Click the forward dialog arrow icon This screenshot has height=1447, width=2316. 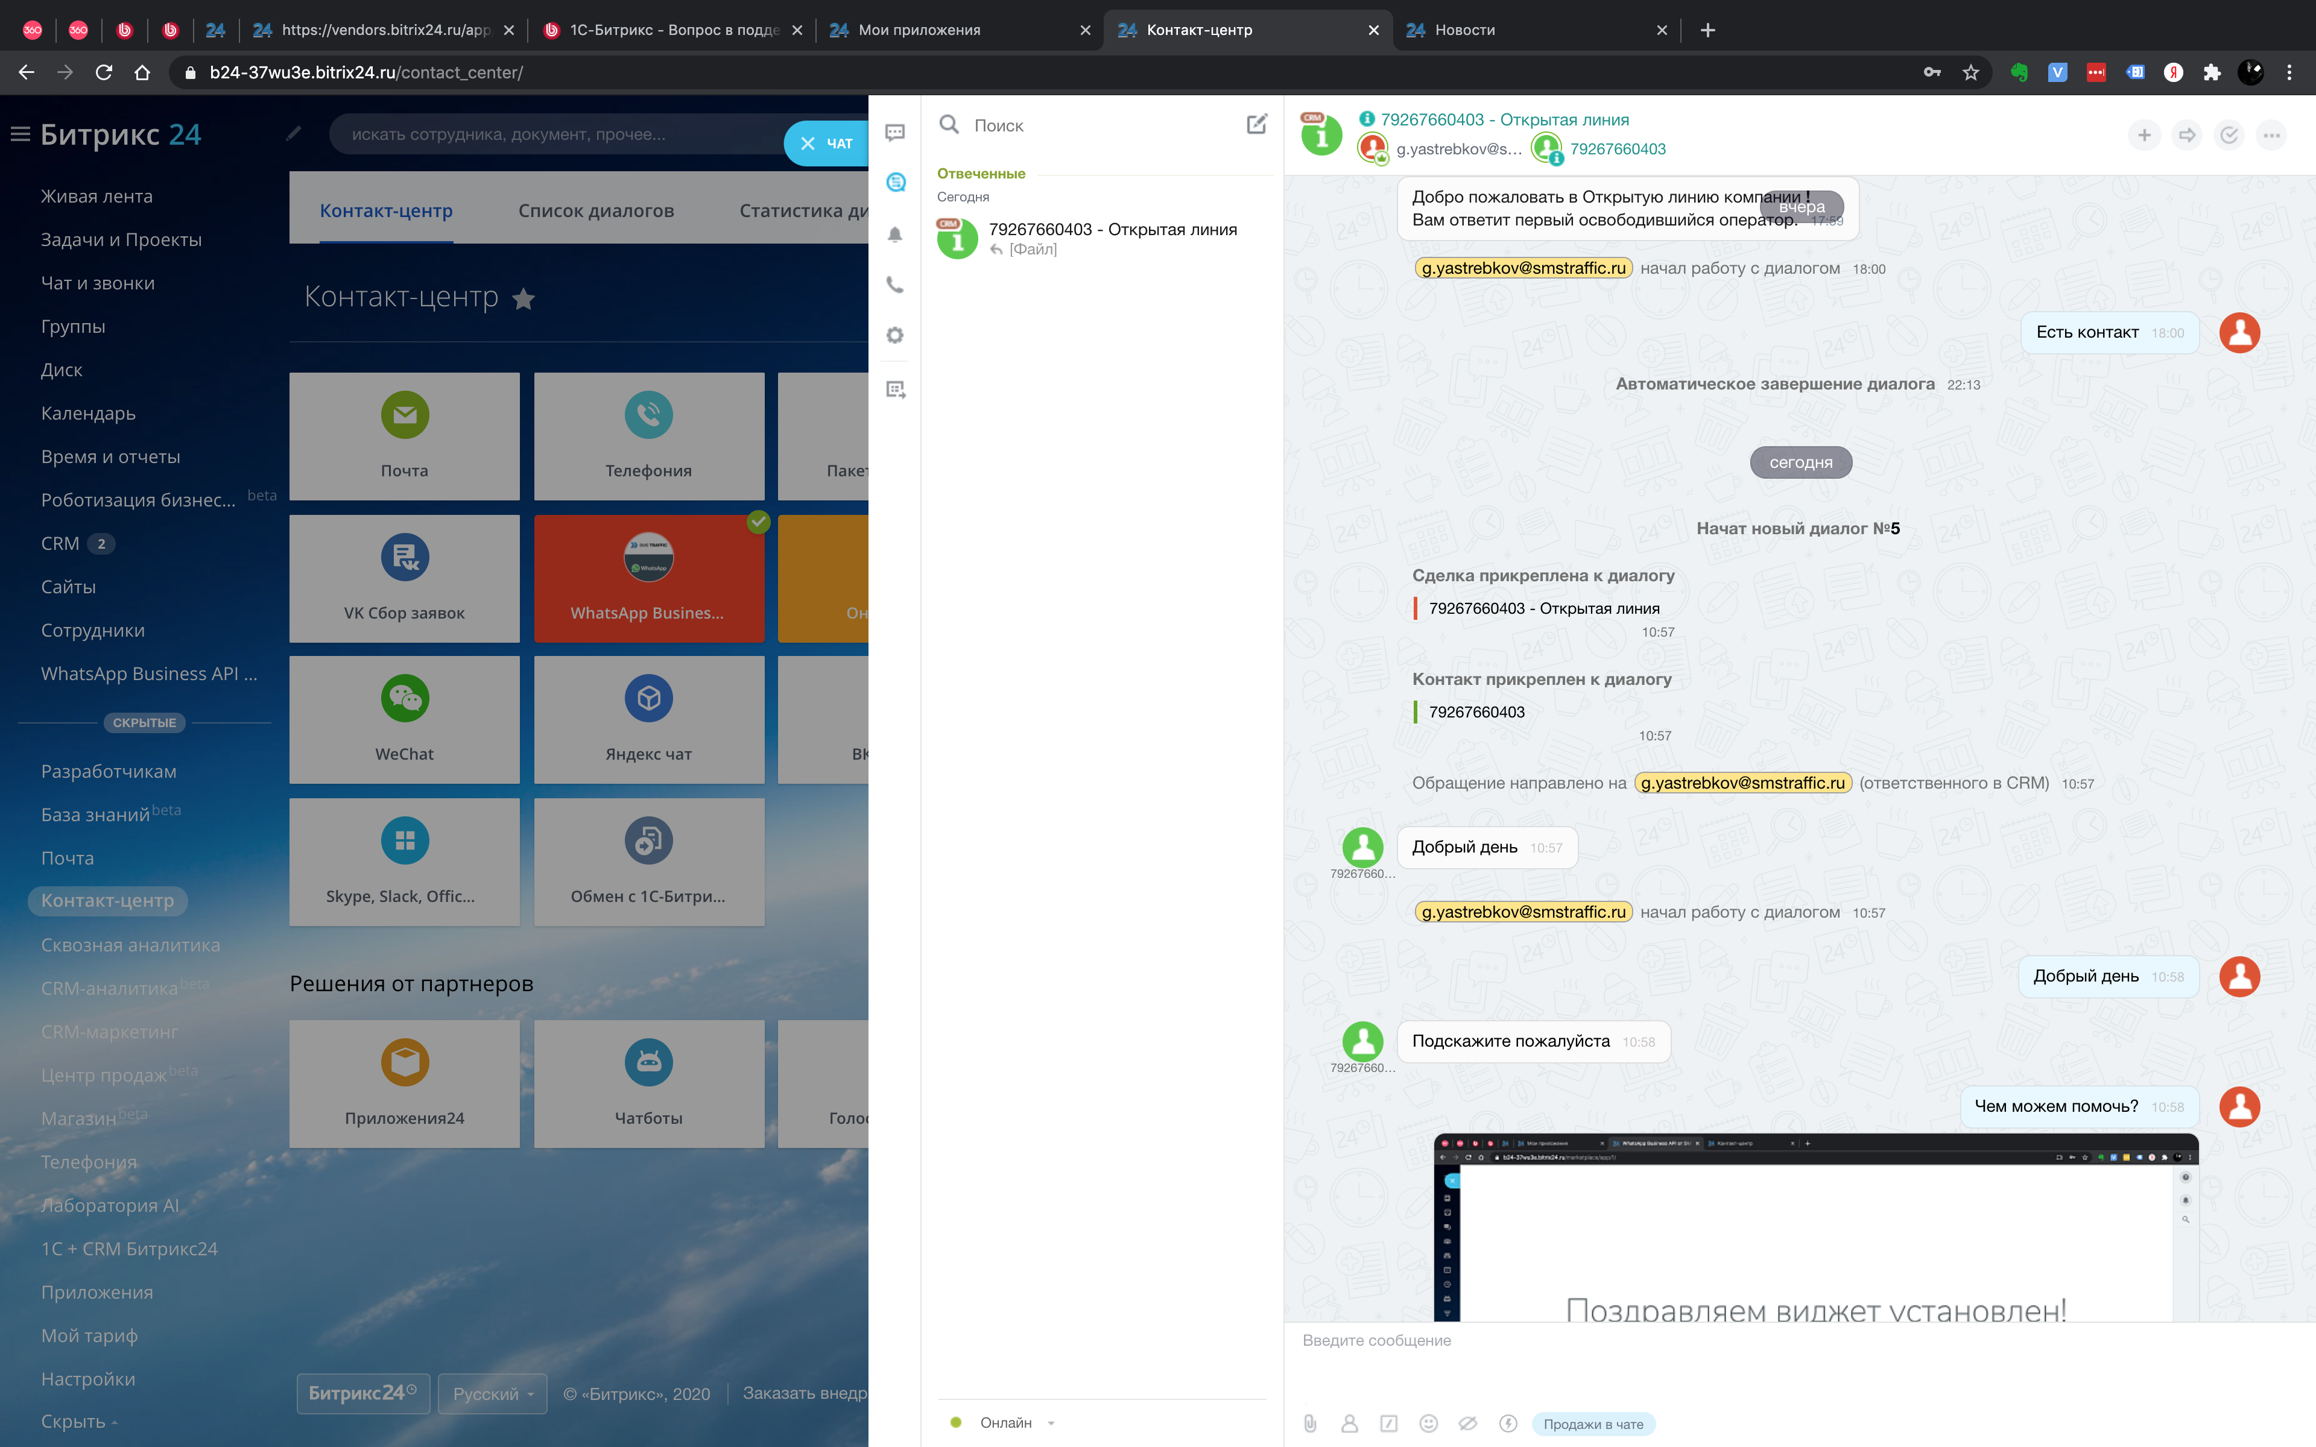pyautogui.click(x=2187, y=135)
